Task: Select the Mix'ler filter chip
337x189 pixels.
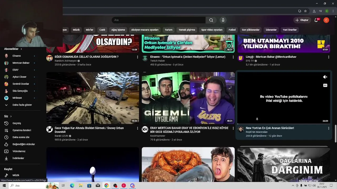Action: pyautogui.click(x=90, y=30)
